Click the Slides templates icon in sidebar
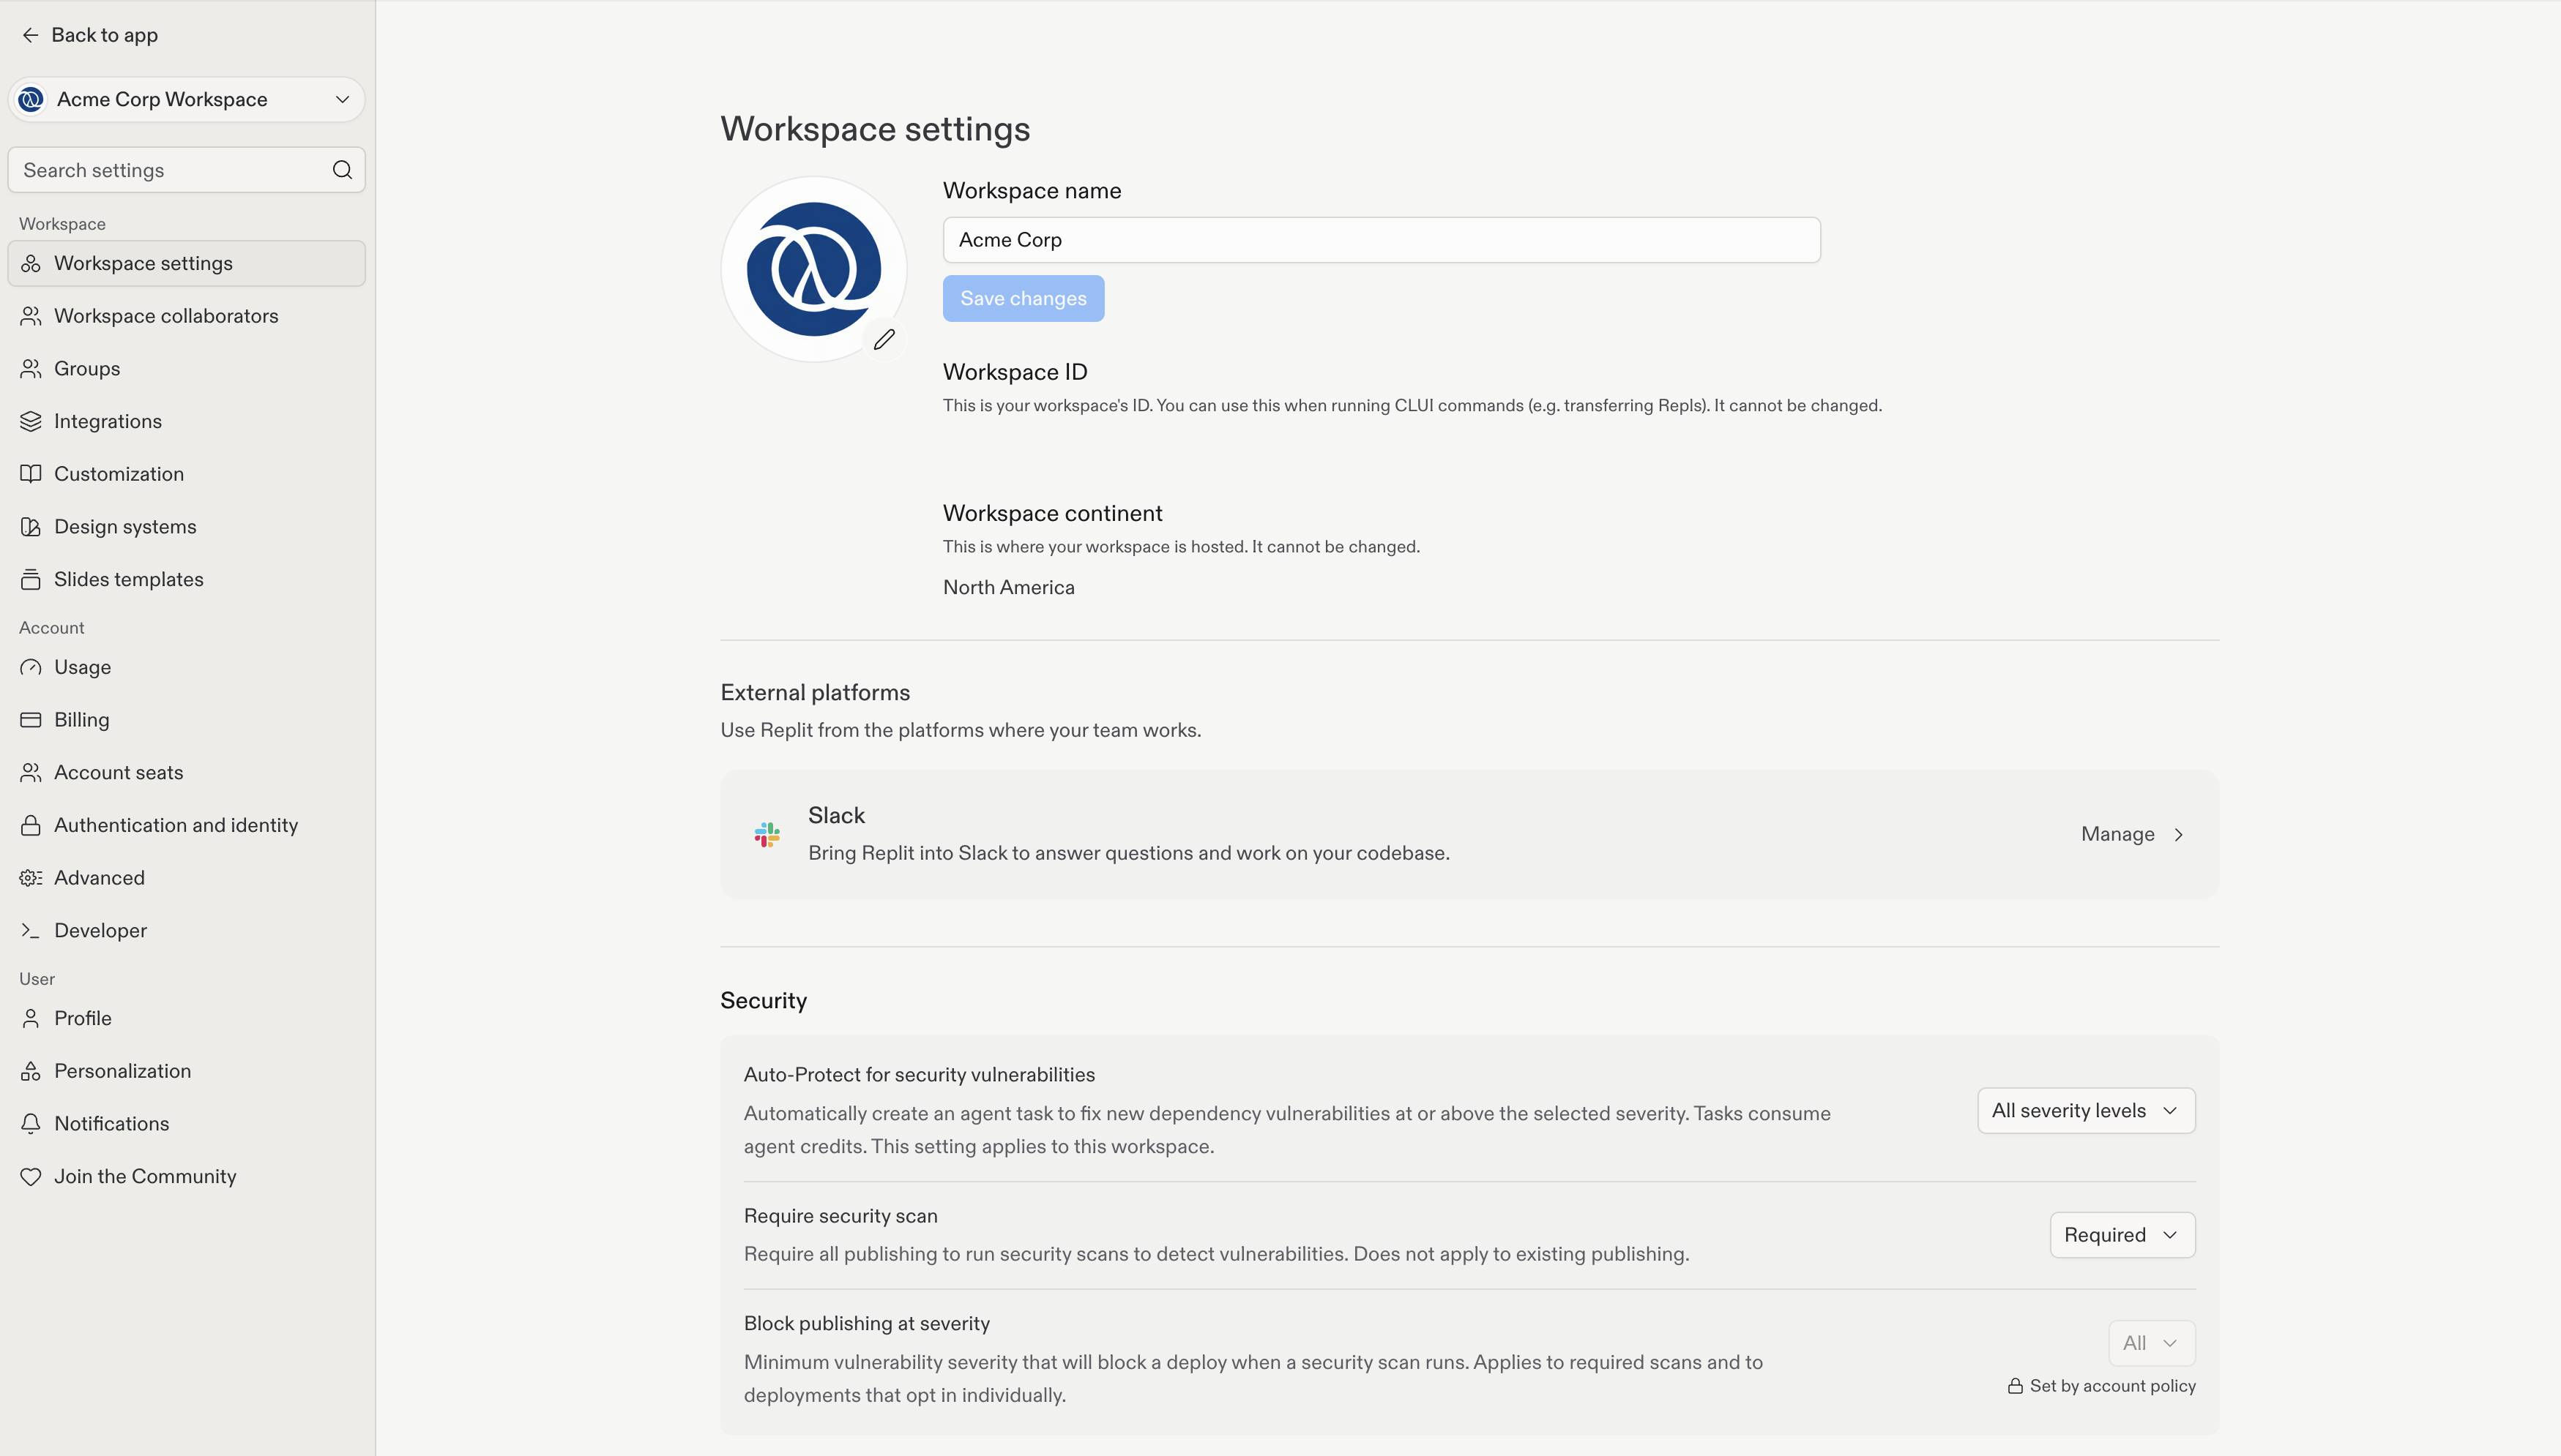2561x1456 pixels. 31,579
